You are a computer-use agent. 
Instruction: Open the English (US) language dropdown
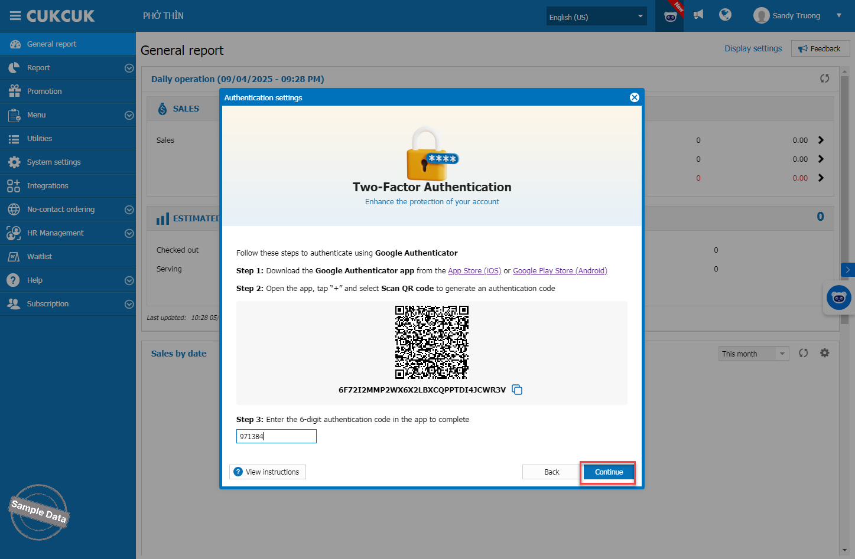[x=596, y=17]
